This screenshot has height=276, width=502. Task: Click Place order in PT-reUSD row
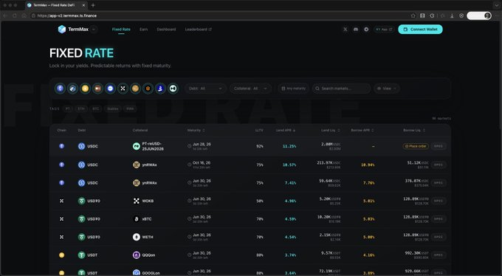(416, 146)
